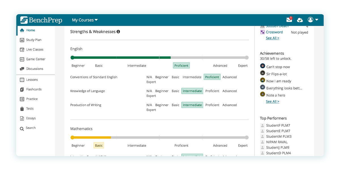The height and width of the screenshot is (170, 340).
Task: Click the cloud sync checkmark icon
Action: click(x=300, y=20)
